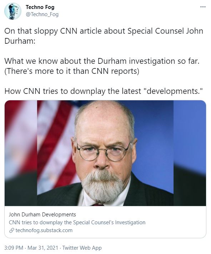Click the "Durham:" word ending the first paragraph
Viewport: 211px width, 254px height.
(20, 41)
